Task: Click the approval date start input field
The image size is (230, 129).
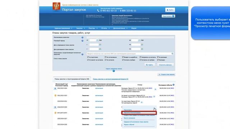Action: (x=94, y=44)
